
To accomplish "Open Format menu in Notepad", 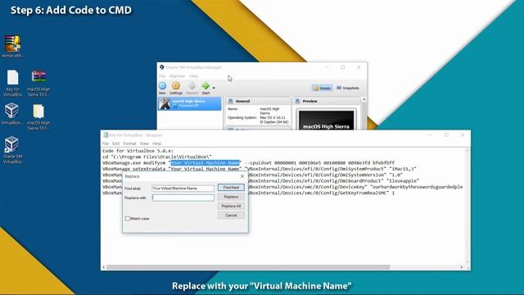I will tap(129, 143).
